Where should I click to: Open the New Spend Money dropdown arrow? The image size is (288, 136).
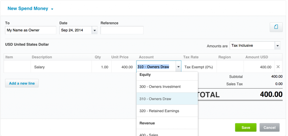point(52,9)
